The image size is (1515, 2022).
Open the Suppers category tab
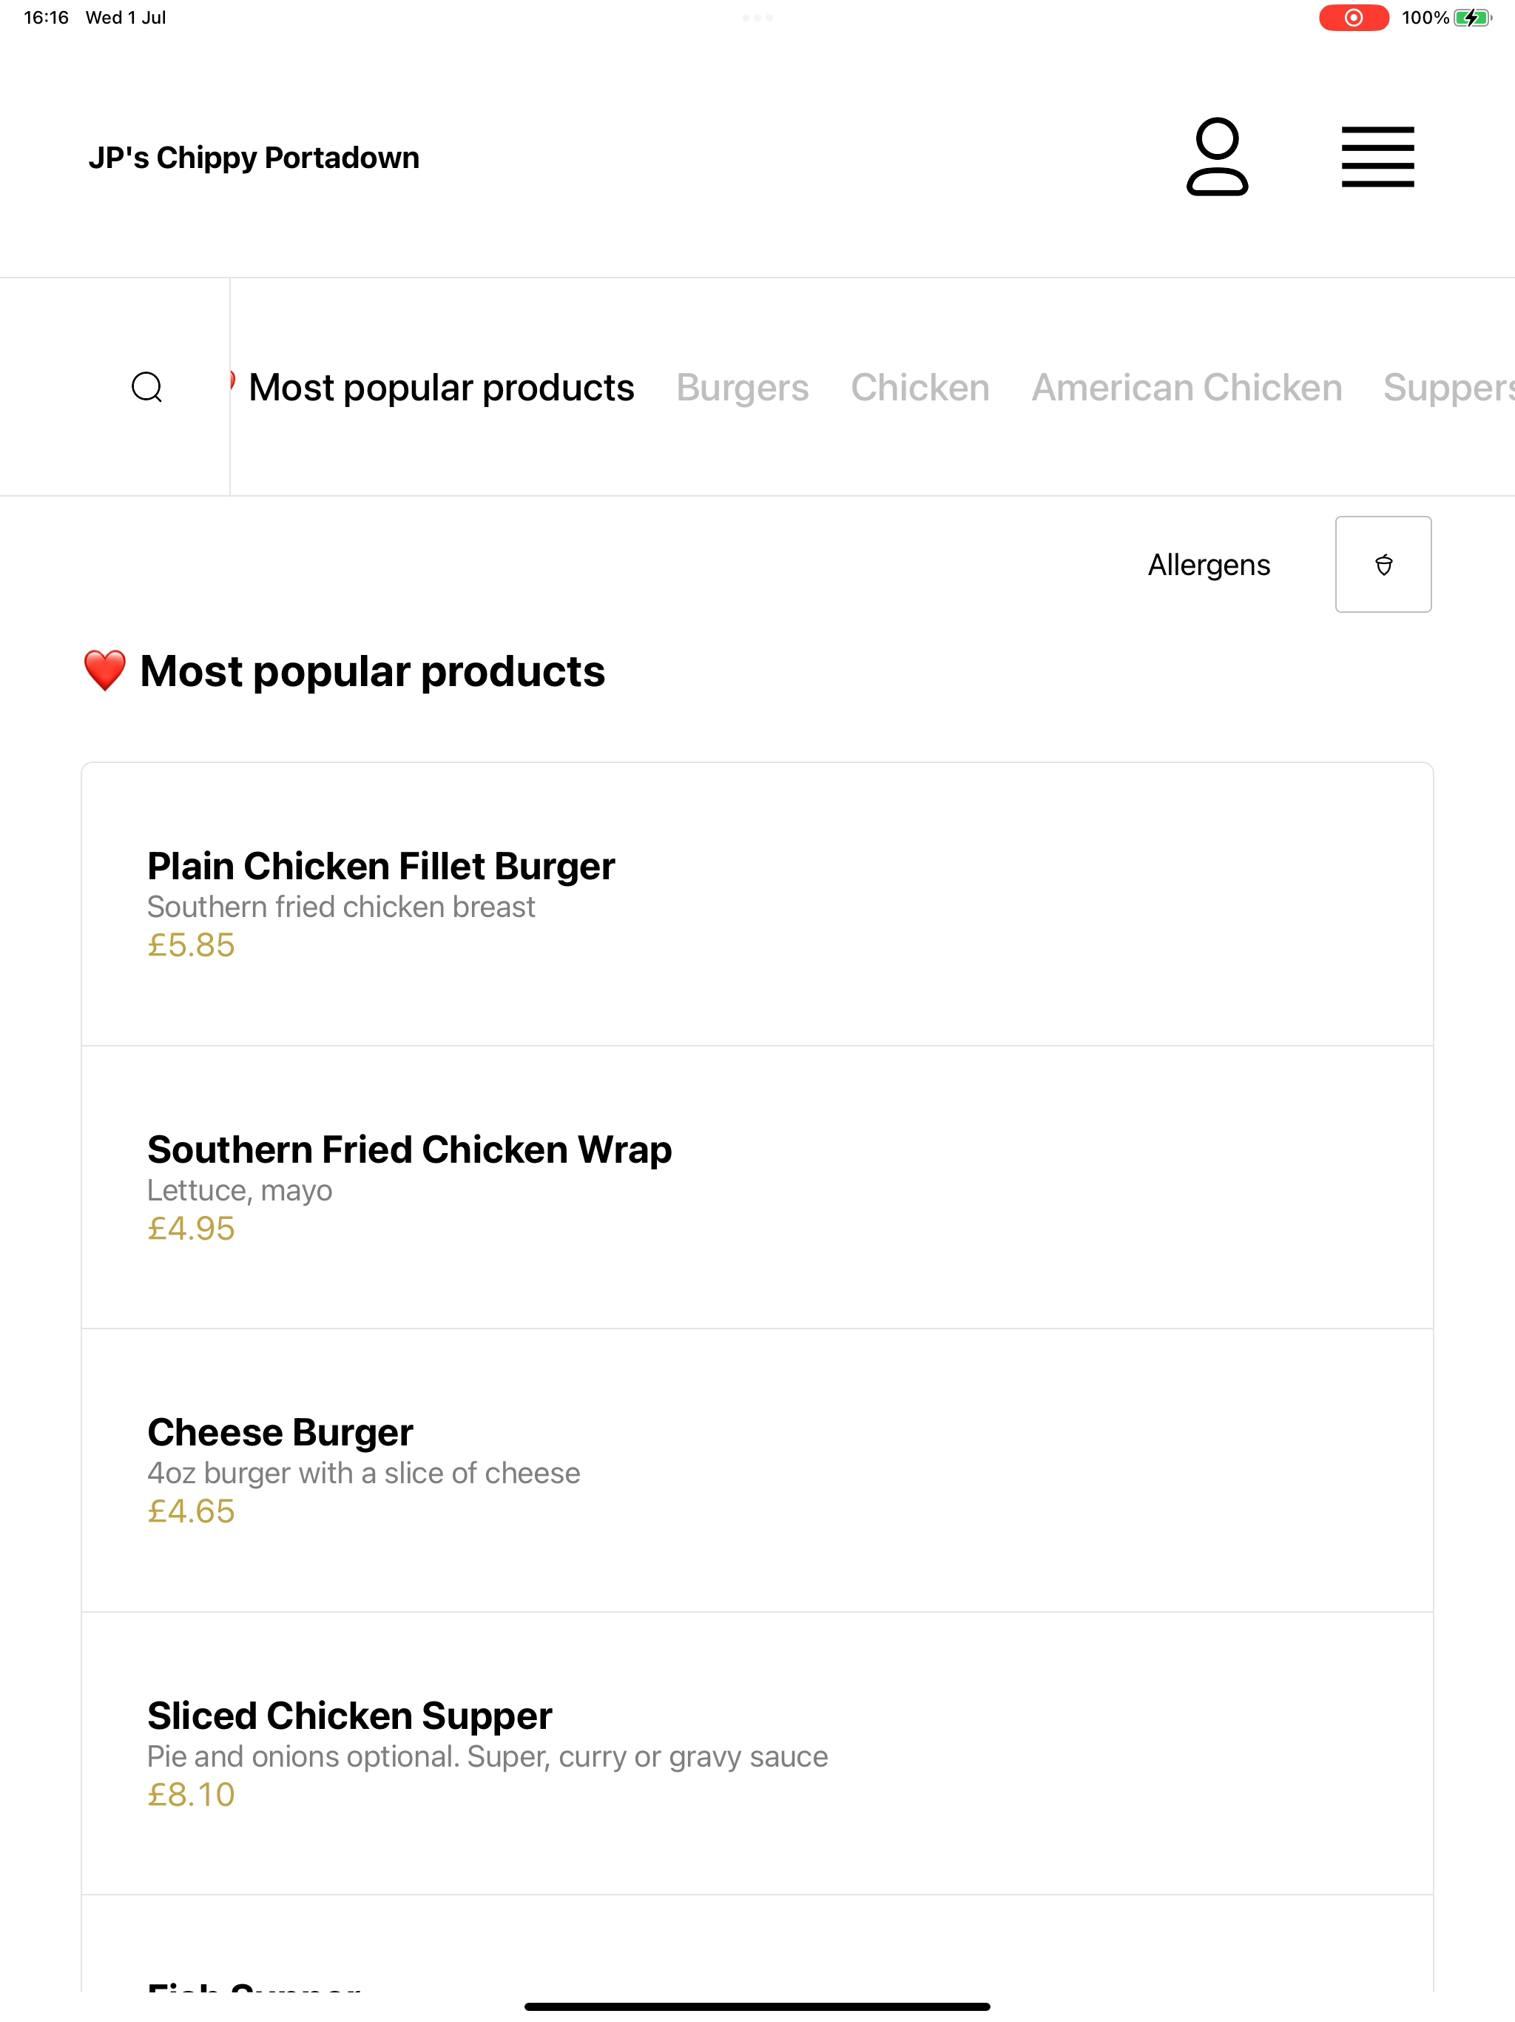[x=1448, y=388]
